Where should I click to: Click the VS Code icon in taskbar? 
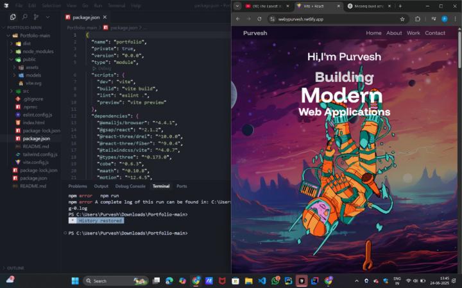click(262, 280)
